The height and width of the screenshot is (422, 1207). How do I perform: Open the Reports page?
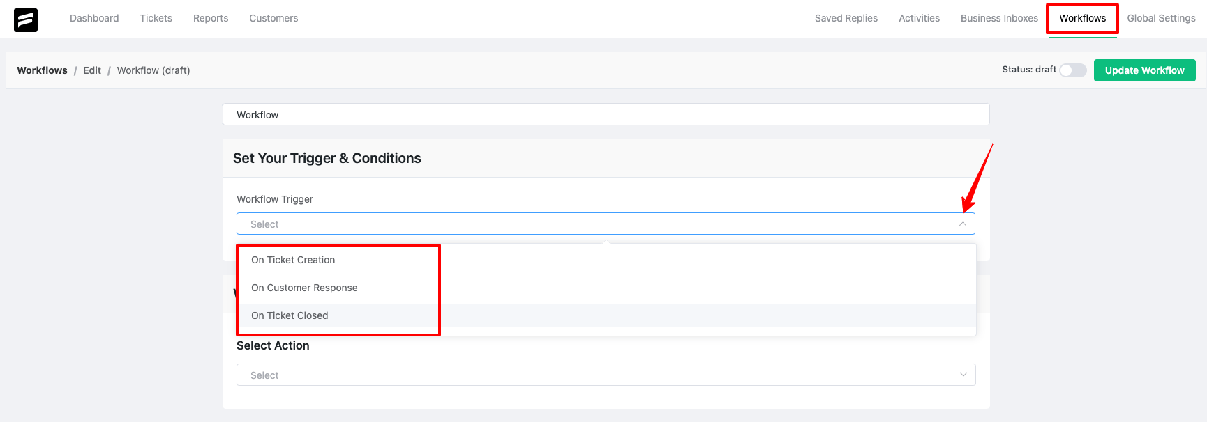[x=211, y=18]
